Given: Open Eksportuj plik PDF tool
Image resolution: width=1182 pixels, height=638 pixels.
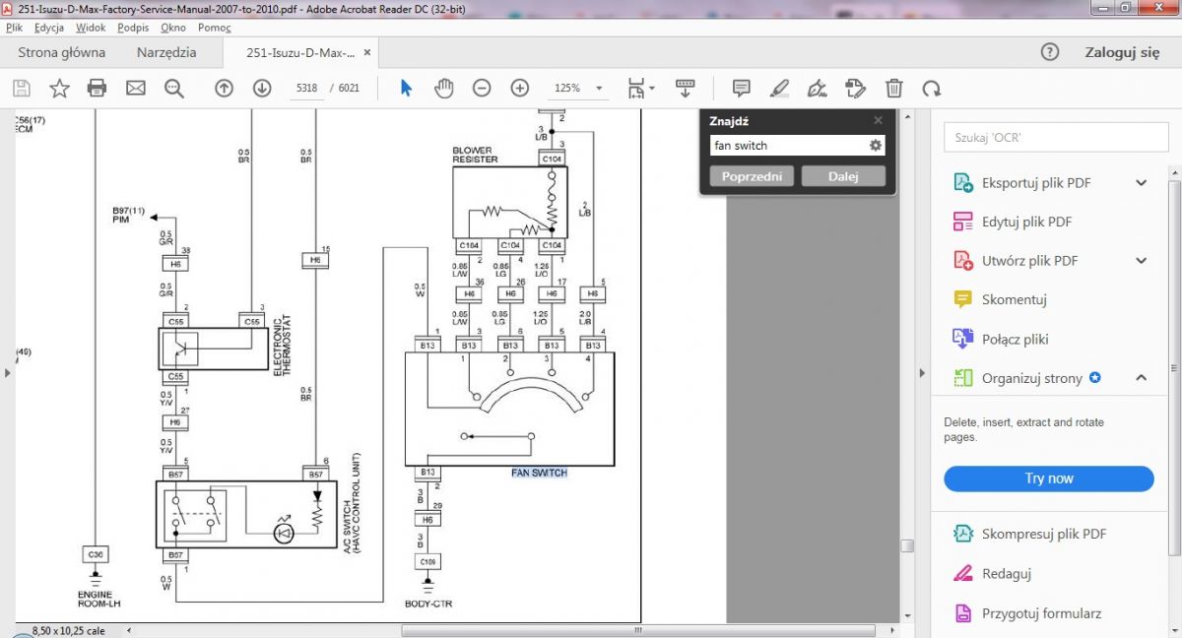Looking at the screenshot, I should coord(1035,183).
